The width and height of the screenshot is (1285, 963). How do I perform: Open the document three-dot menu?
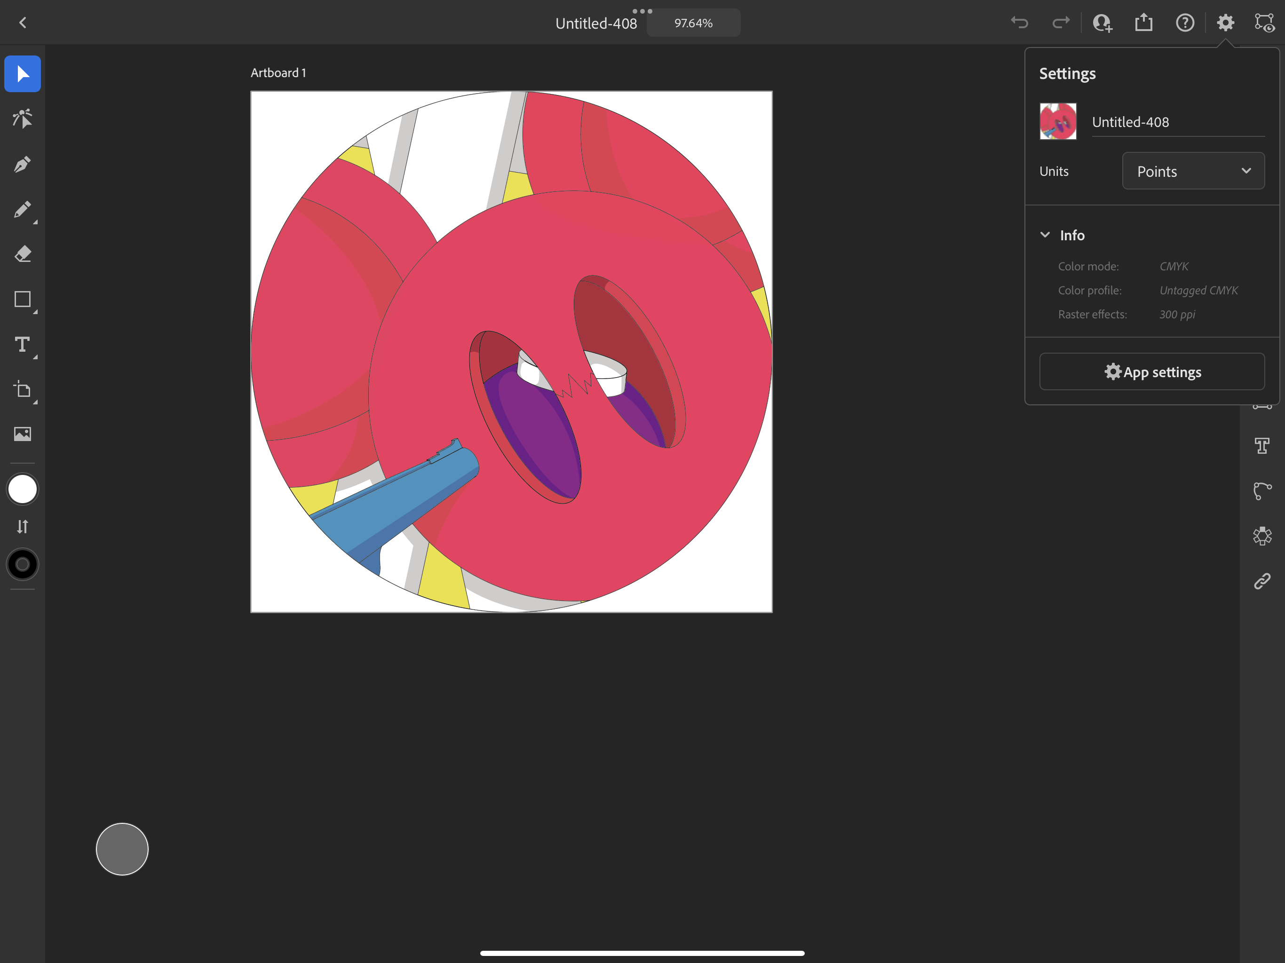coord(642,11)
